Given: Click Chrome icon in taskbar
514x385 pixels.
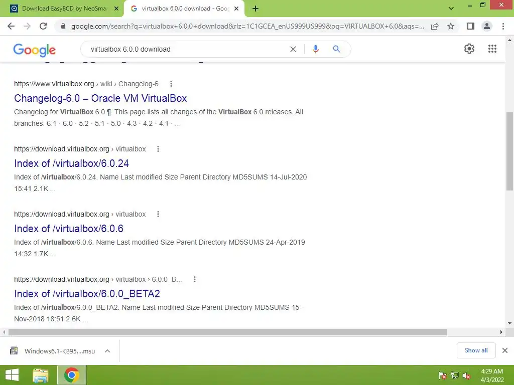Looking at the screenshot, I should coord(72,375).
